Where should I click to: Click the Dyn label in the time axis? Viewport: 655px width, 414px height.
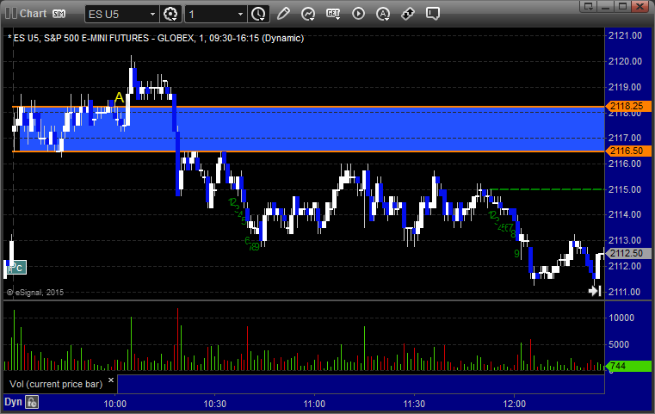coord(13,402)
